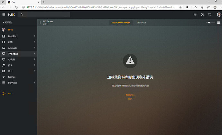Toggle pin for 电影 library
This screenshot has width=222, height=135.
click(x=35, y=42)
